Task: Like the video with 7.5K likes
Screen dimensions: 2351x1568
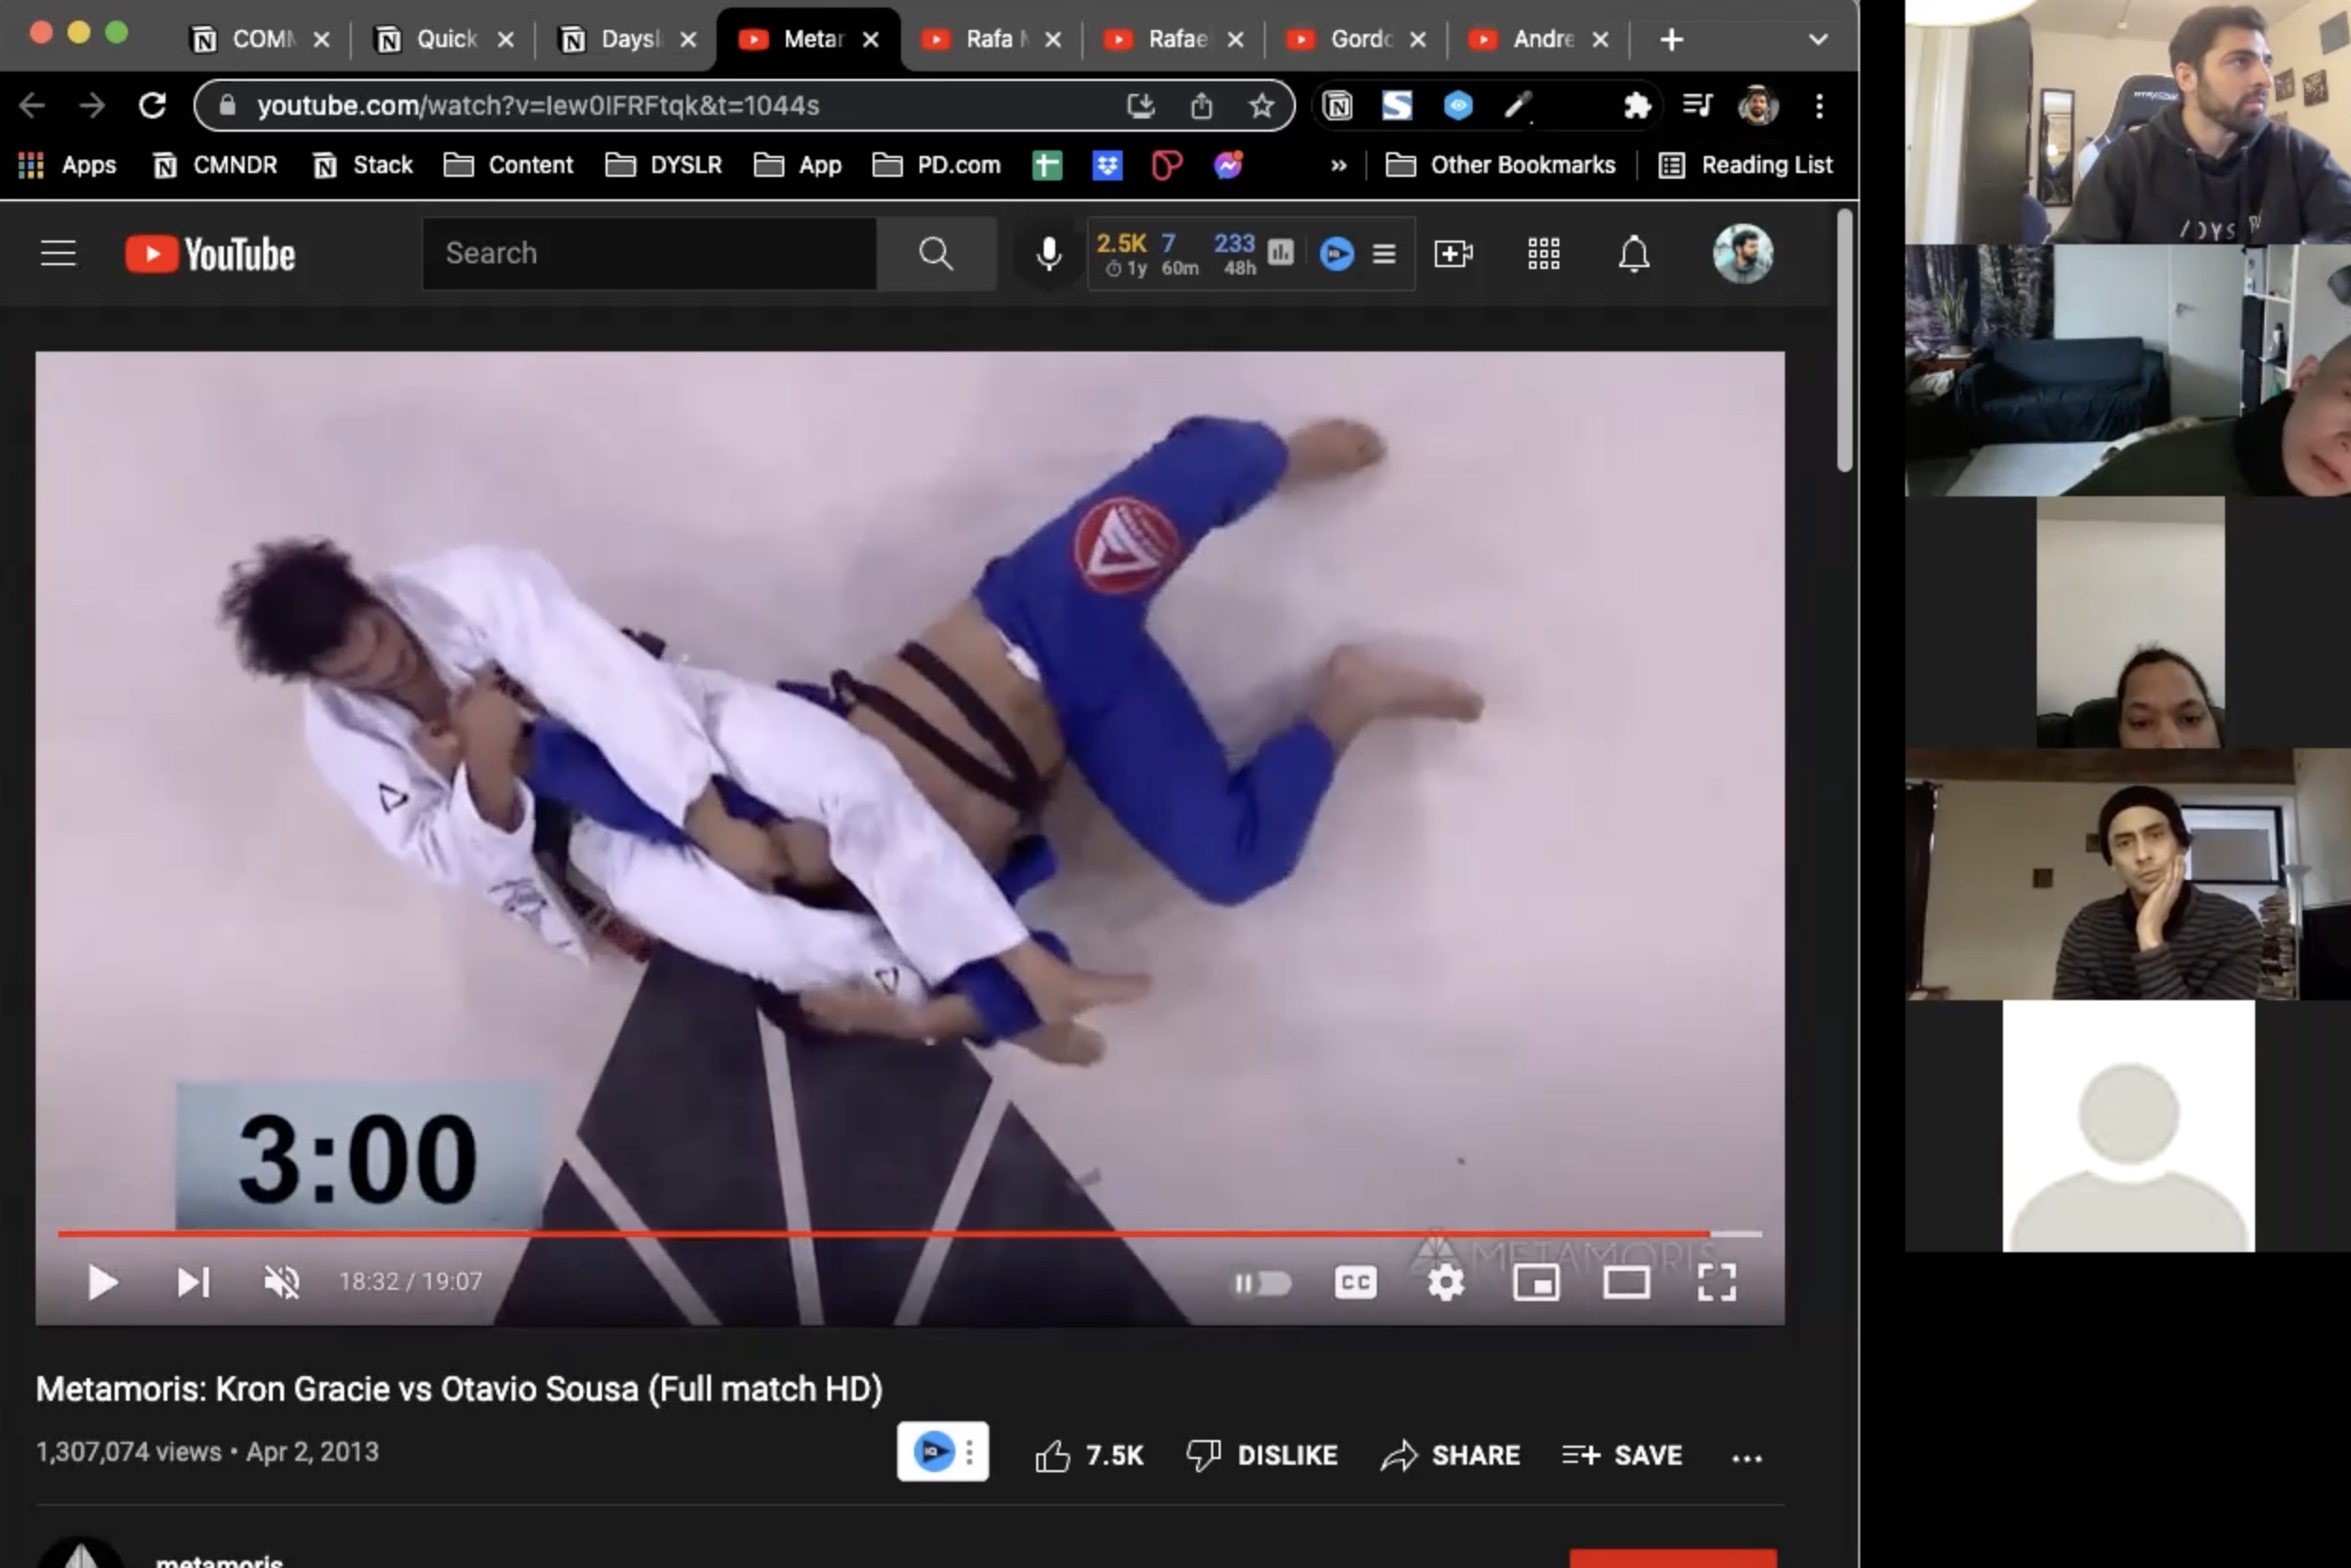Action: (1090, 1455)
